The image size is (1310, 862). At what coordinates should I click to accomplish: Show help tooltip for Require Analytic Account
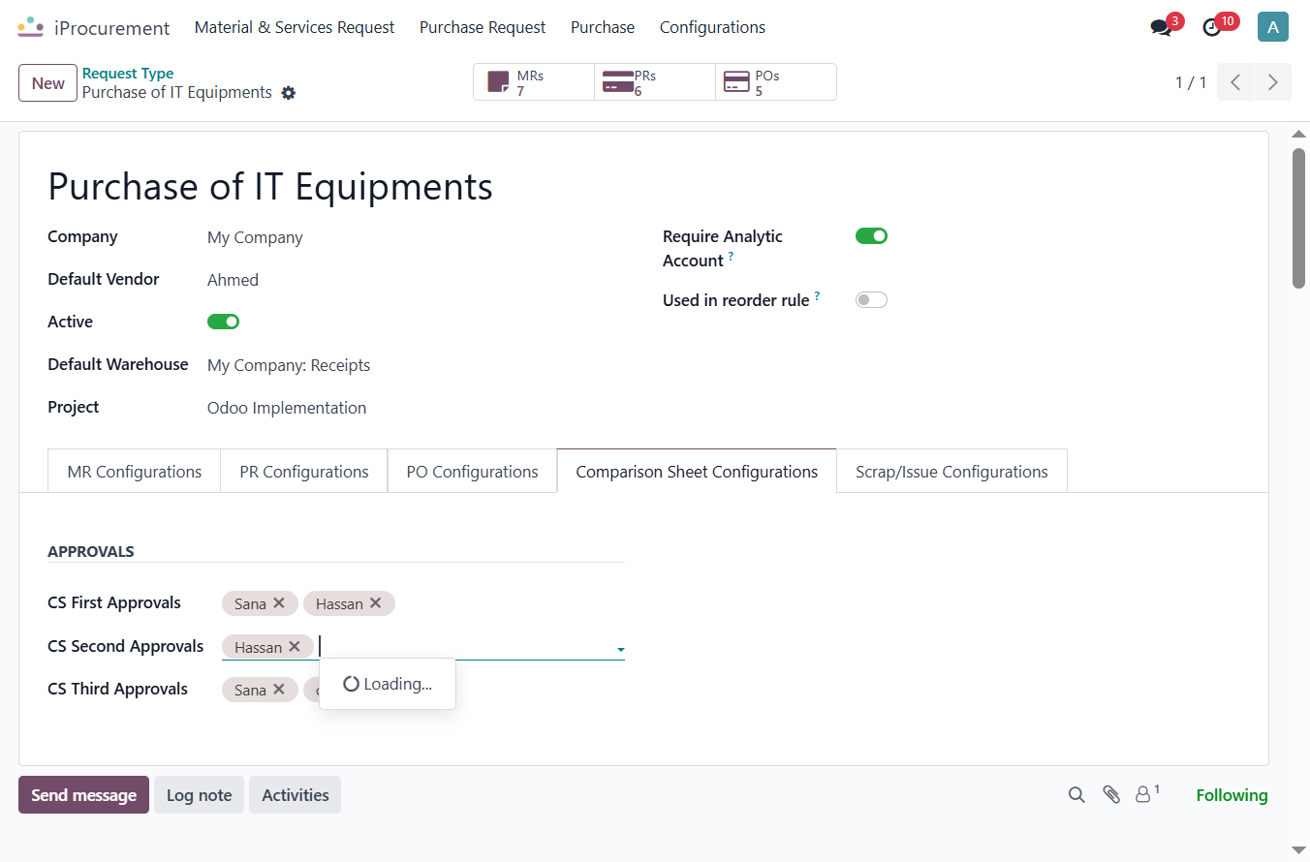coord(731,257)
